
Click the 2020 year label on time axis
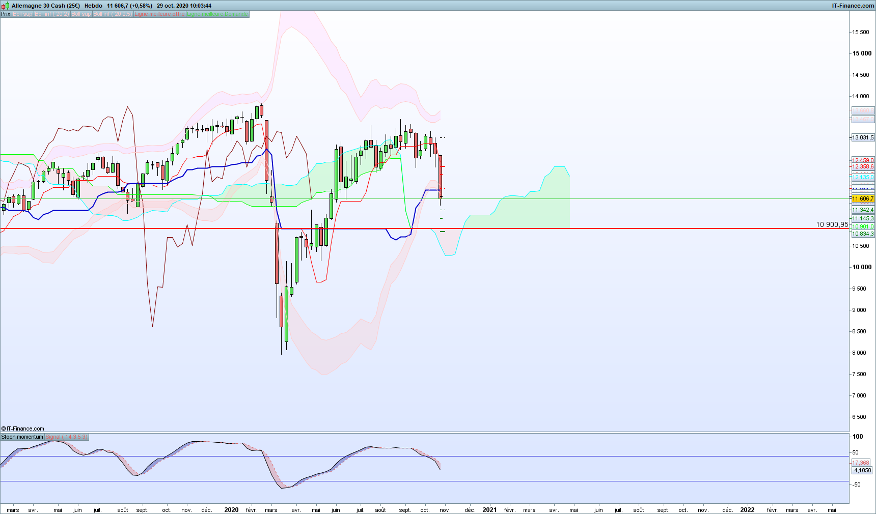click(x=231, y=509)
